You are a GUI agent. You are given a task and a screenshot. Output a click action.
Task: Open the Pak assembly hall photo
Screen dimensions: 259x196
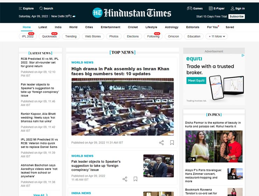122,107
